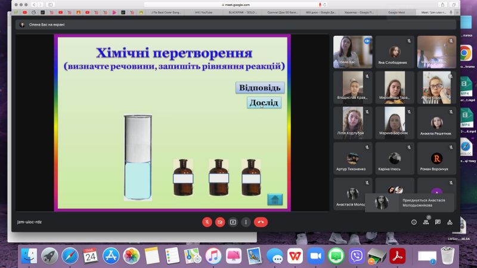
Task: Open Finder from the dock
Action: pyautogui.click(x=29, y=256)
